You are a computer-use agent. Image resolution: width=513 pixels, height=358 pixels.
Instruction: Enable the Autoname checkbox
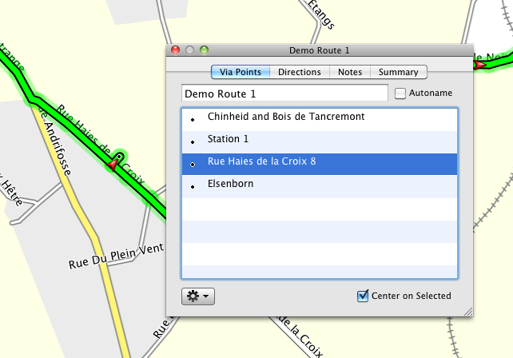401,93
